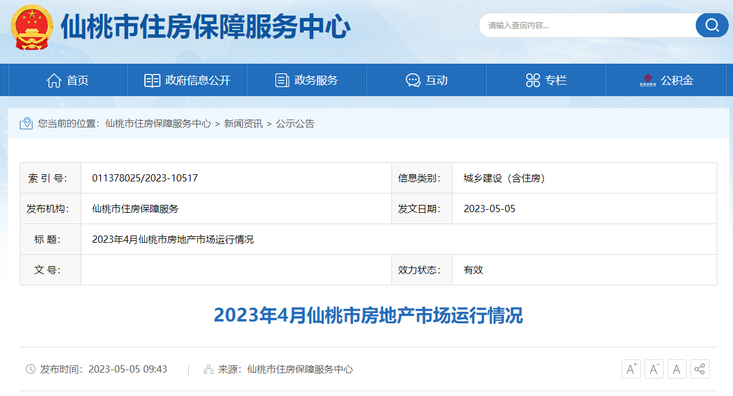Click the home icon beside 首页
Image resolution: width=733 pixels, height=396 pixels.
(54, 79)
